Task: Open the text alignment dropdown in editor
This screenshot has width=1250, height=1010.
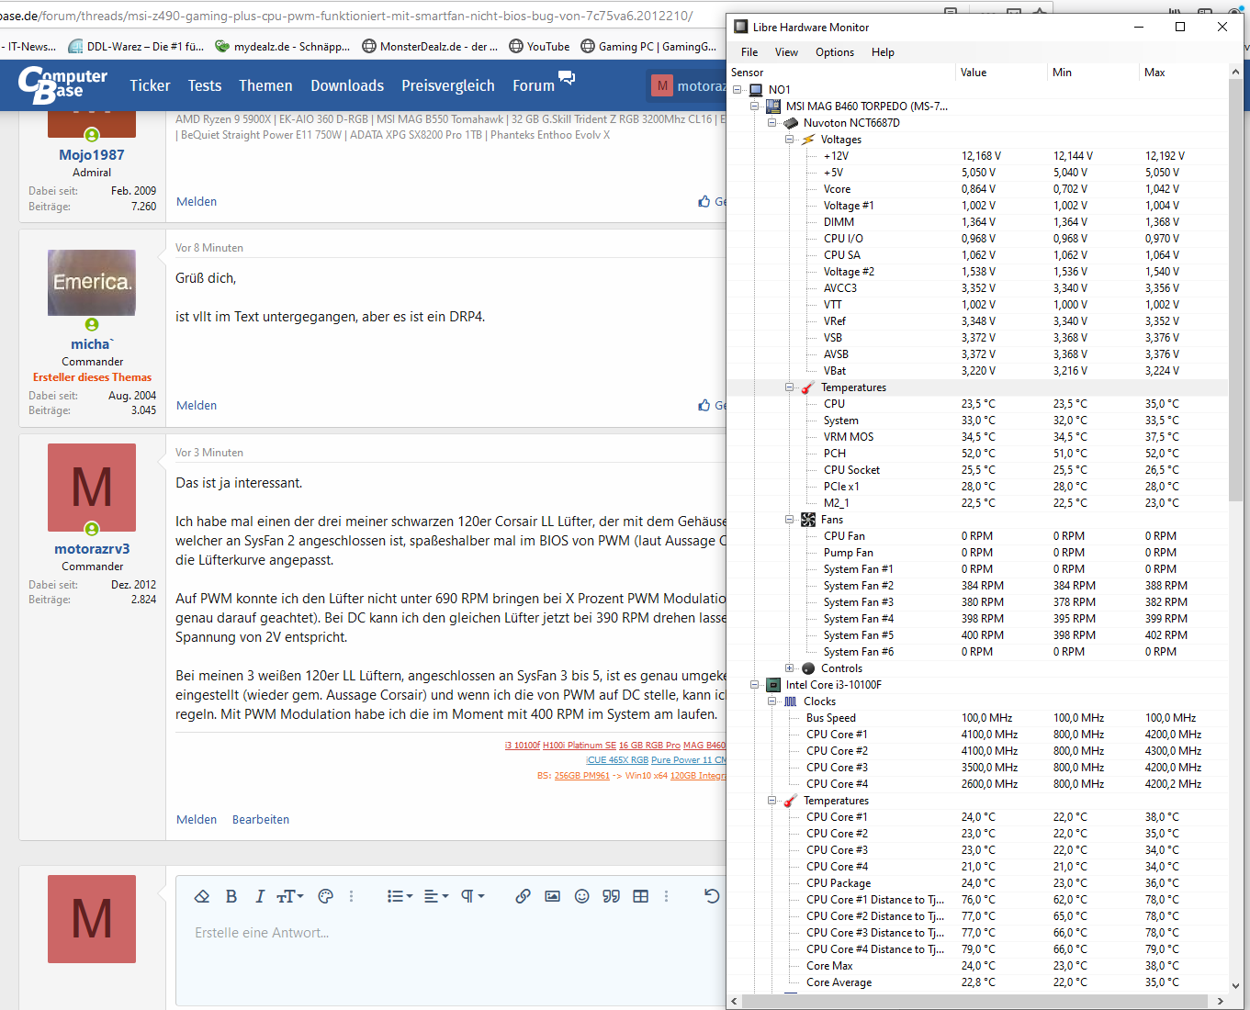Action: pos(436,896)
